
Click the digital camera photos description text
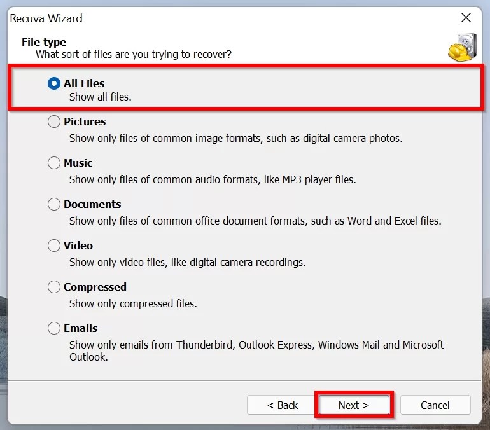coord(236,138)
